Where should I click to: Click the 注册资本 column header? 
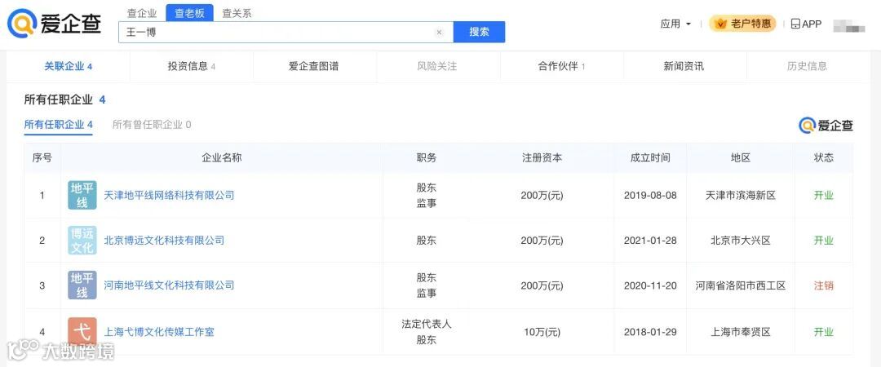(x=542, y=158)
